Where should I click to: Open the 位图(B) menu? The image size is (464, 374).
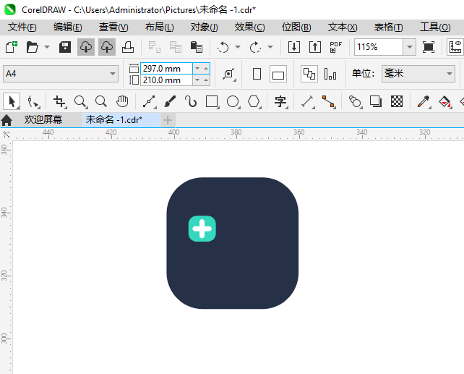(296, 27)
